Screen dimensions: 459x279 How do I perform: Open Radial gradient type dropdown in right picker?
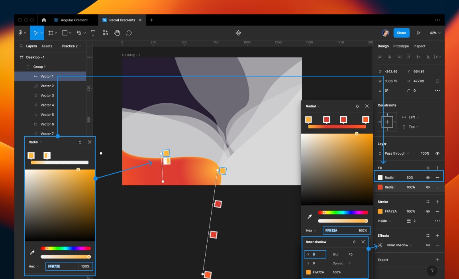313,106
